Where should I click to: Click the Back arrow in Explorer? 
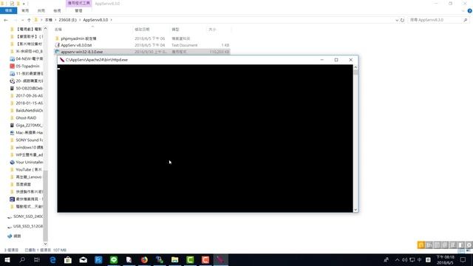tap(6, 20)
